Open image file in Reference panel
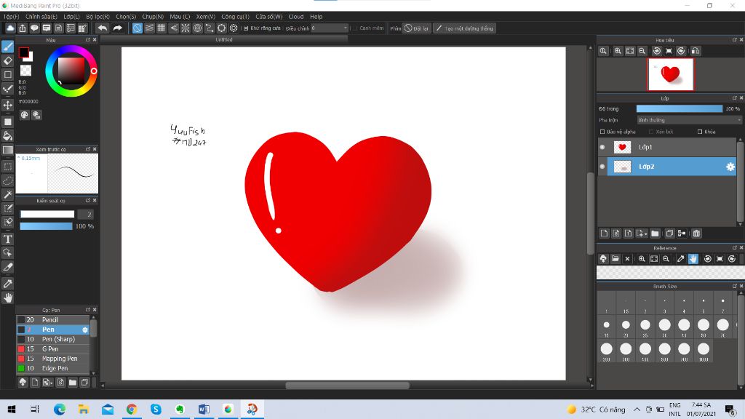Image resolution: width=745 pixels, height=419 pixels. [615, 258]
